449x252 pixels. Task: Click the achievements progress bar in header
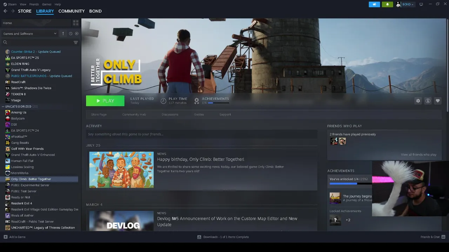coord(219,103)
